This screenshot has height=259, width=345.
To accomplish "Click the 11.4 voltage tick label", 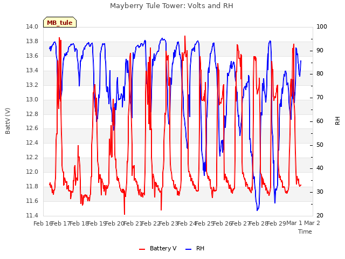I will 32,215.
